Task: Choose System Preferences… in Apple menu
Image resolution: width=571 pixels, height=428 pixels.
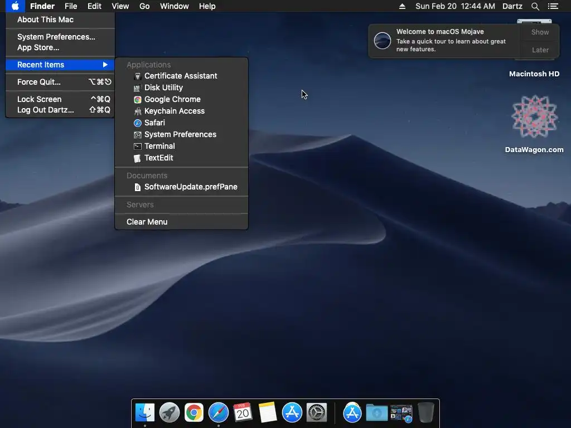Action: 60,37
